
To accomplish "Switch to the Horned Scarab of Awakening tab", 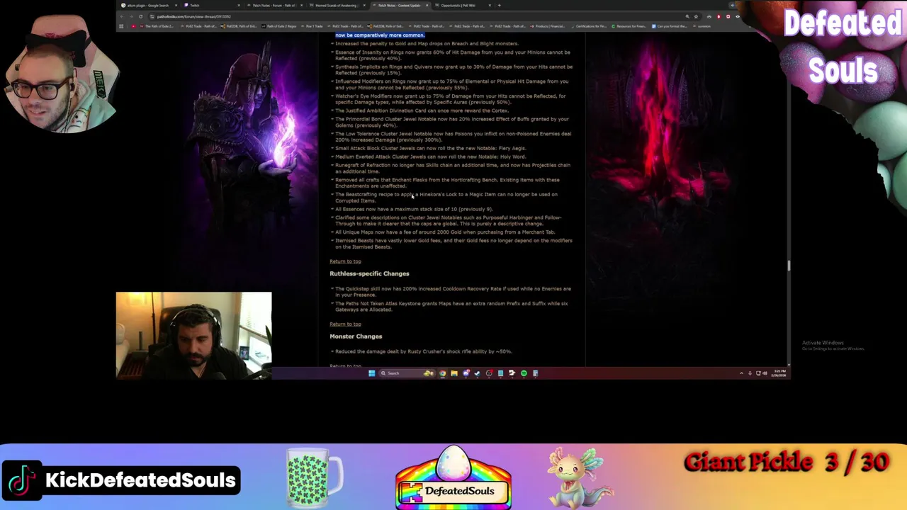I will click(337, 5).
